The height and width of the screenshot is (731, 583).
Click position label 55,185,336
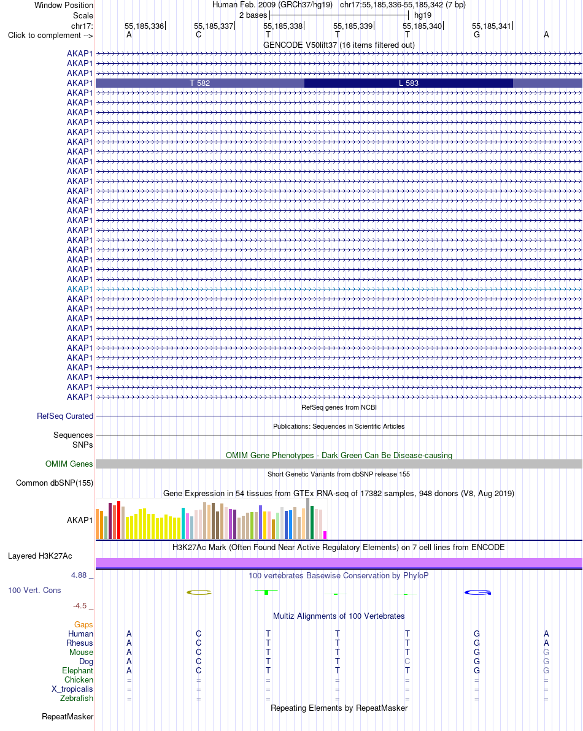(x=144, y=26)
